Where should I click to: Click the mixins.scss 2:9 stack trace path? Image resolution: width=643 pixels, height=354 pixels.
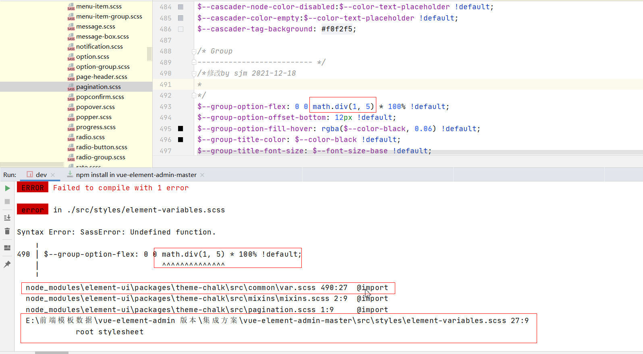(x=187, y=298)
